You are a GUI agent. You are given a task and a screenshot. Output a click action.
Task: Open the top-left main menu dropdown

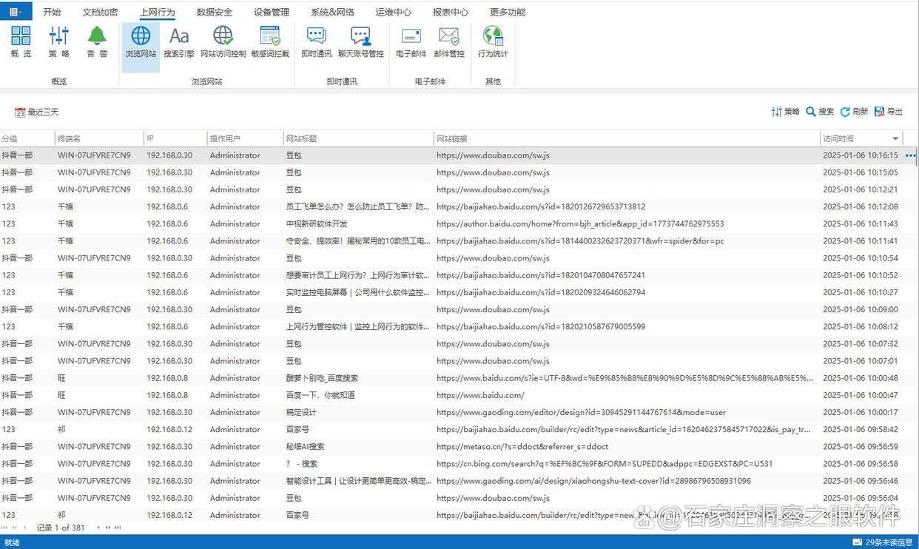point(14,11)
